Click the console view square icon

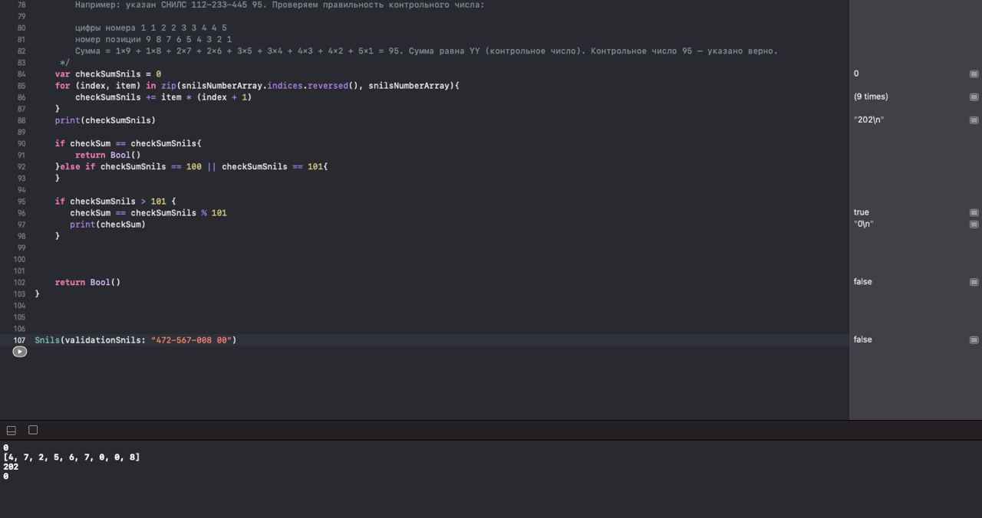33,430
